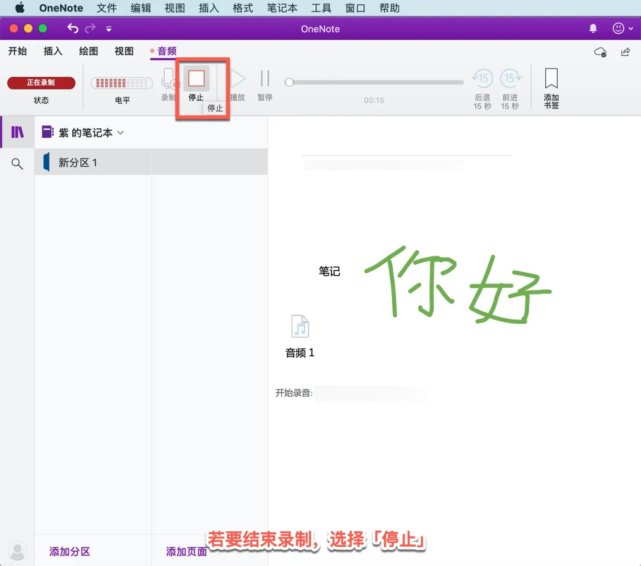Screen dimensions: 641x566
Task: Click the share icon at top right
Action: [625, 52]
